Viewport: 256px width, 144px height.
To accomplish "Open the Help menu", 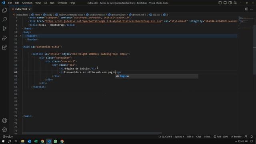I will [72, 3].
